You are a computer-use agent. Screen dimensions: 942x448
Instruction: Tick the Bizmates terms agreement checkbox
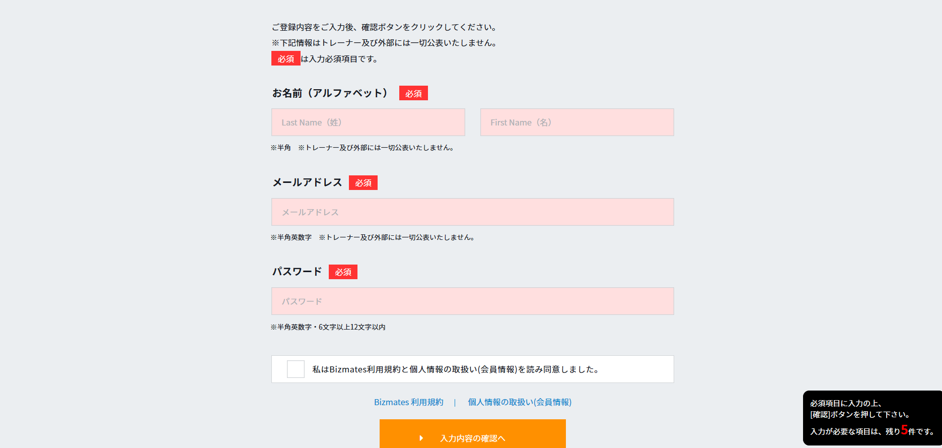coord(296,369)
